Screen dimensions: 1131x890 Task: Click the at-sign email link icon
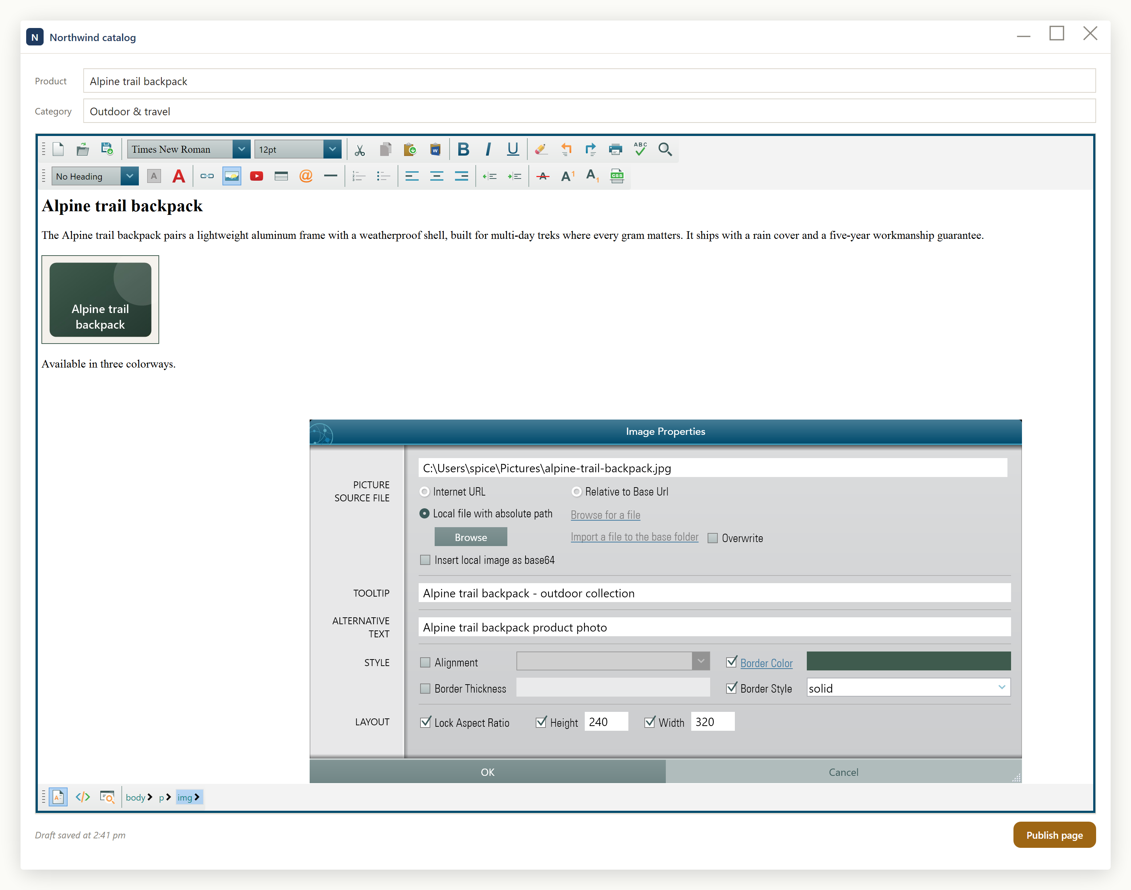[306, 176]
